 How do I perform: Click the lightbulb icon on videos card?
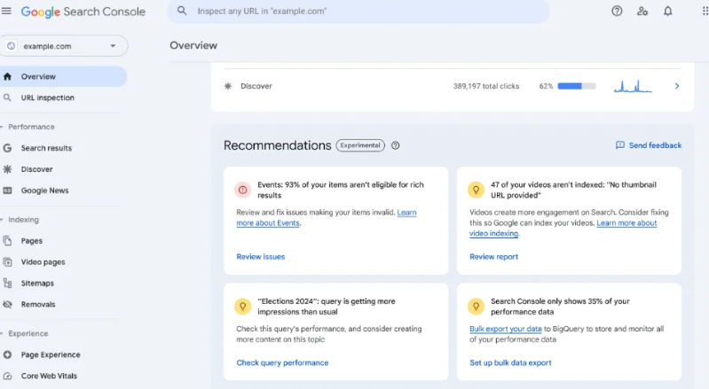pos(476,190)
